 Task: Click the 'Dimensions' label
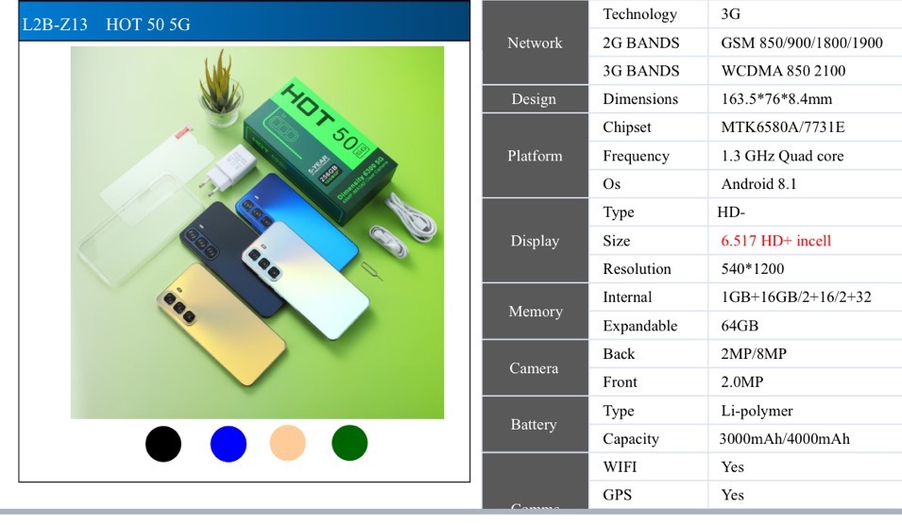(640, 99)
